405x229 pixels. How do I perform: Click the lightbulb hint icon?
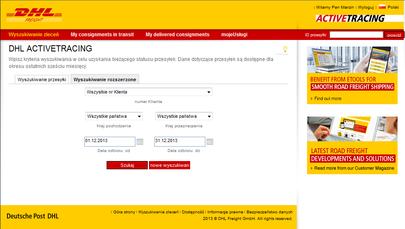click(285, 49)
